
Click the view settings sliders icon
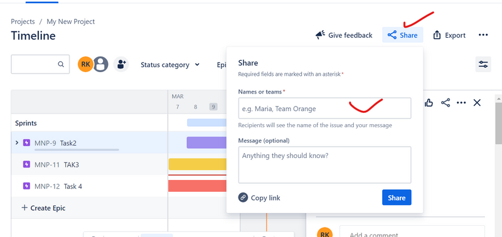[x=483, y=65]
